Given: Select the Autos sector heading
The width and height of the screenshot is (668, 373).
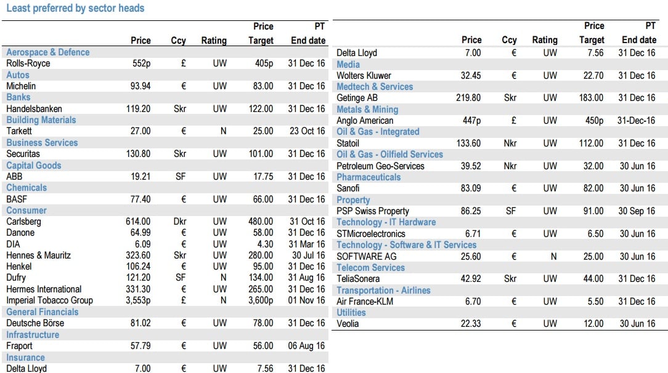Looking at the screenshot, I should coord(17,75).
